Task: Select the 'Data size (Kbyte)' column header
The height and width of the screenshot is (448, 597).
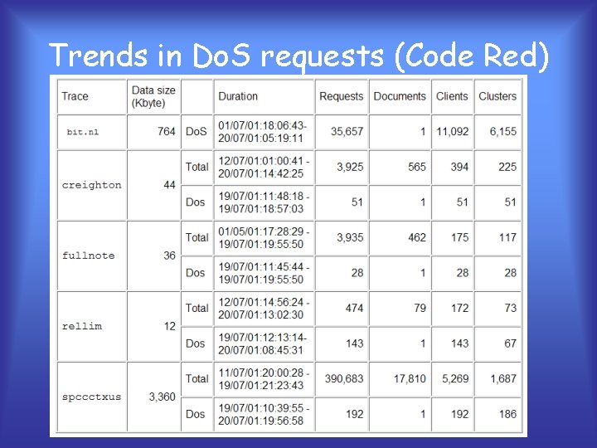Action: pos(153,96)
